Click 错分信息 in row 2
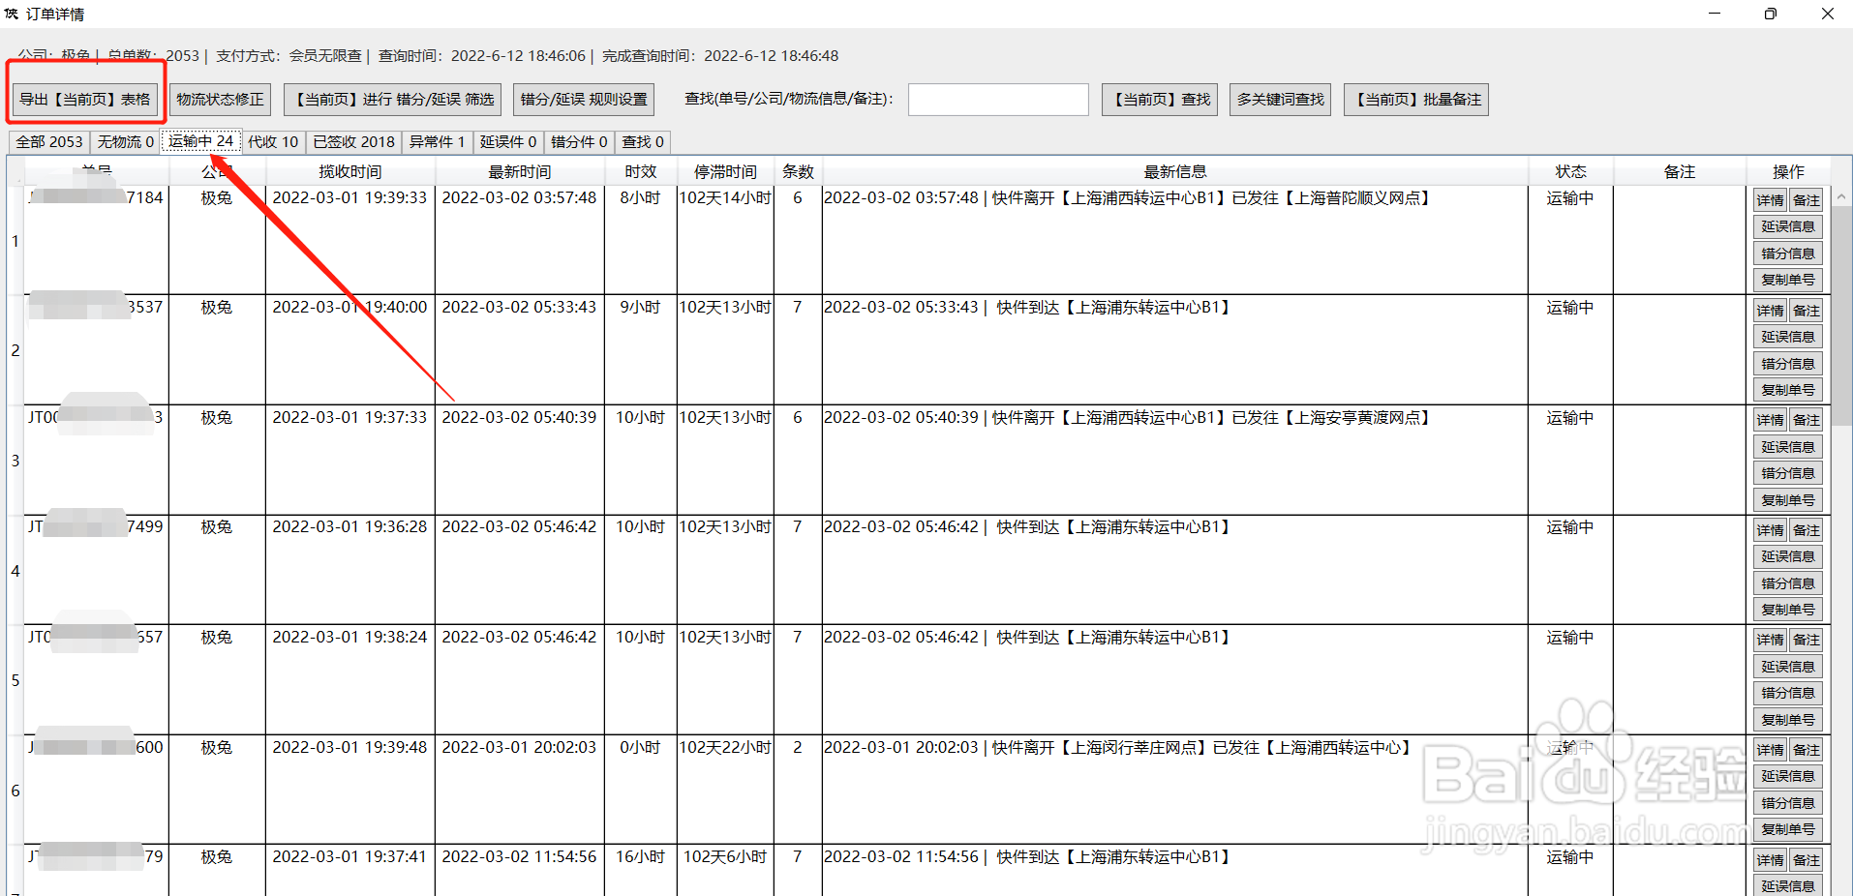Screen dimensions: 1853x896 coord(1788,364)
